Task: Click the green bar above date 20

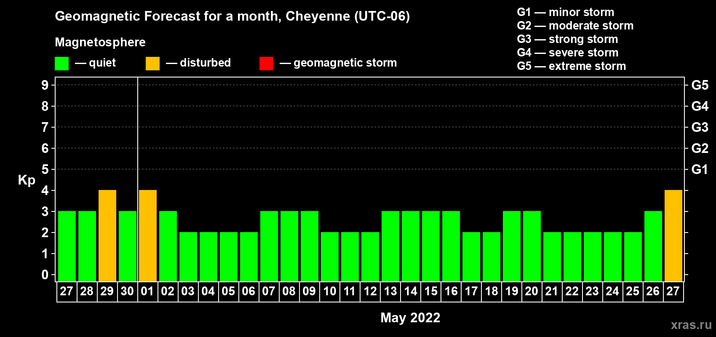Action: click(x=532, y=246)
